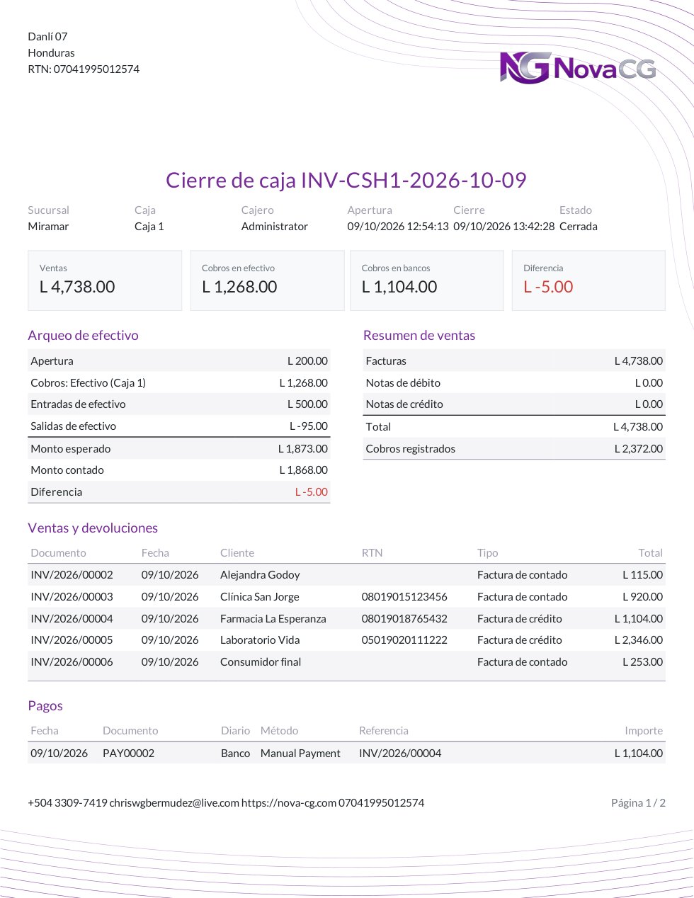Click the Cobros en efectivo L 1,268.00 card

point(267,280)
